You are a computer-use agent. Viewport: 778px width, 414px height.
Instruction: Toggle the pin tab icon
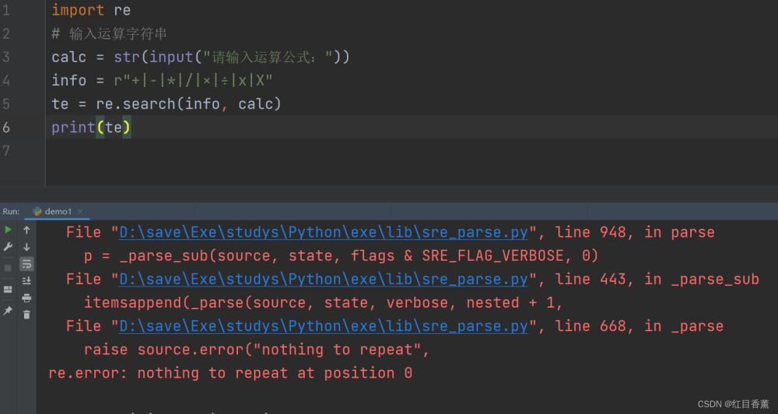click(x=8, y=311)
